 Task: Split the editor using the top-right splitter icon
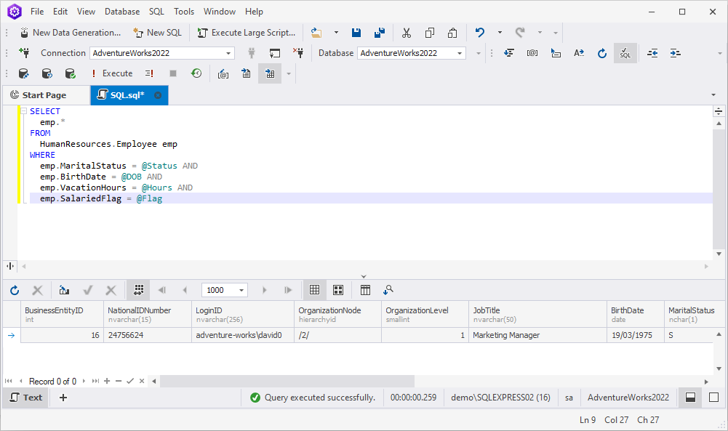pos(719,111)
